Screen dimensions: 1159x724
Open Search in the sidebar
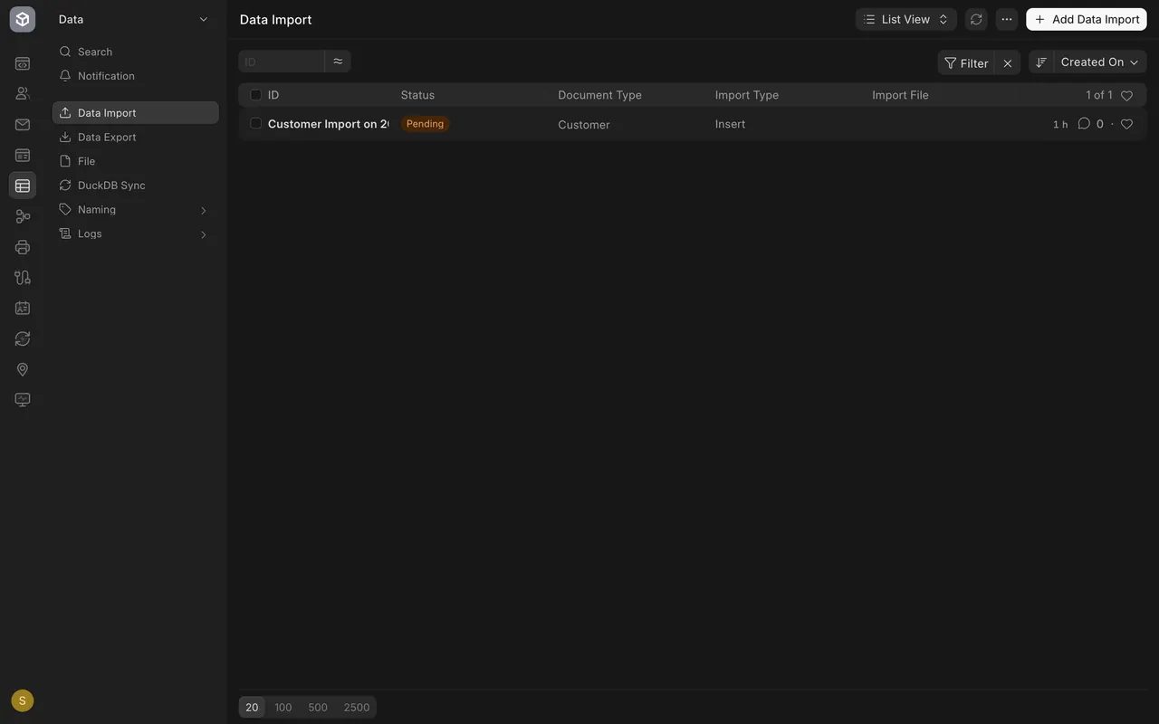(x=136, y=52)
